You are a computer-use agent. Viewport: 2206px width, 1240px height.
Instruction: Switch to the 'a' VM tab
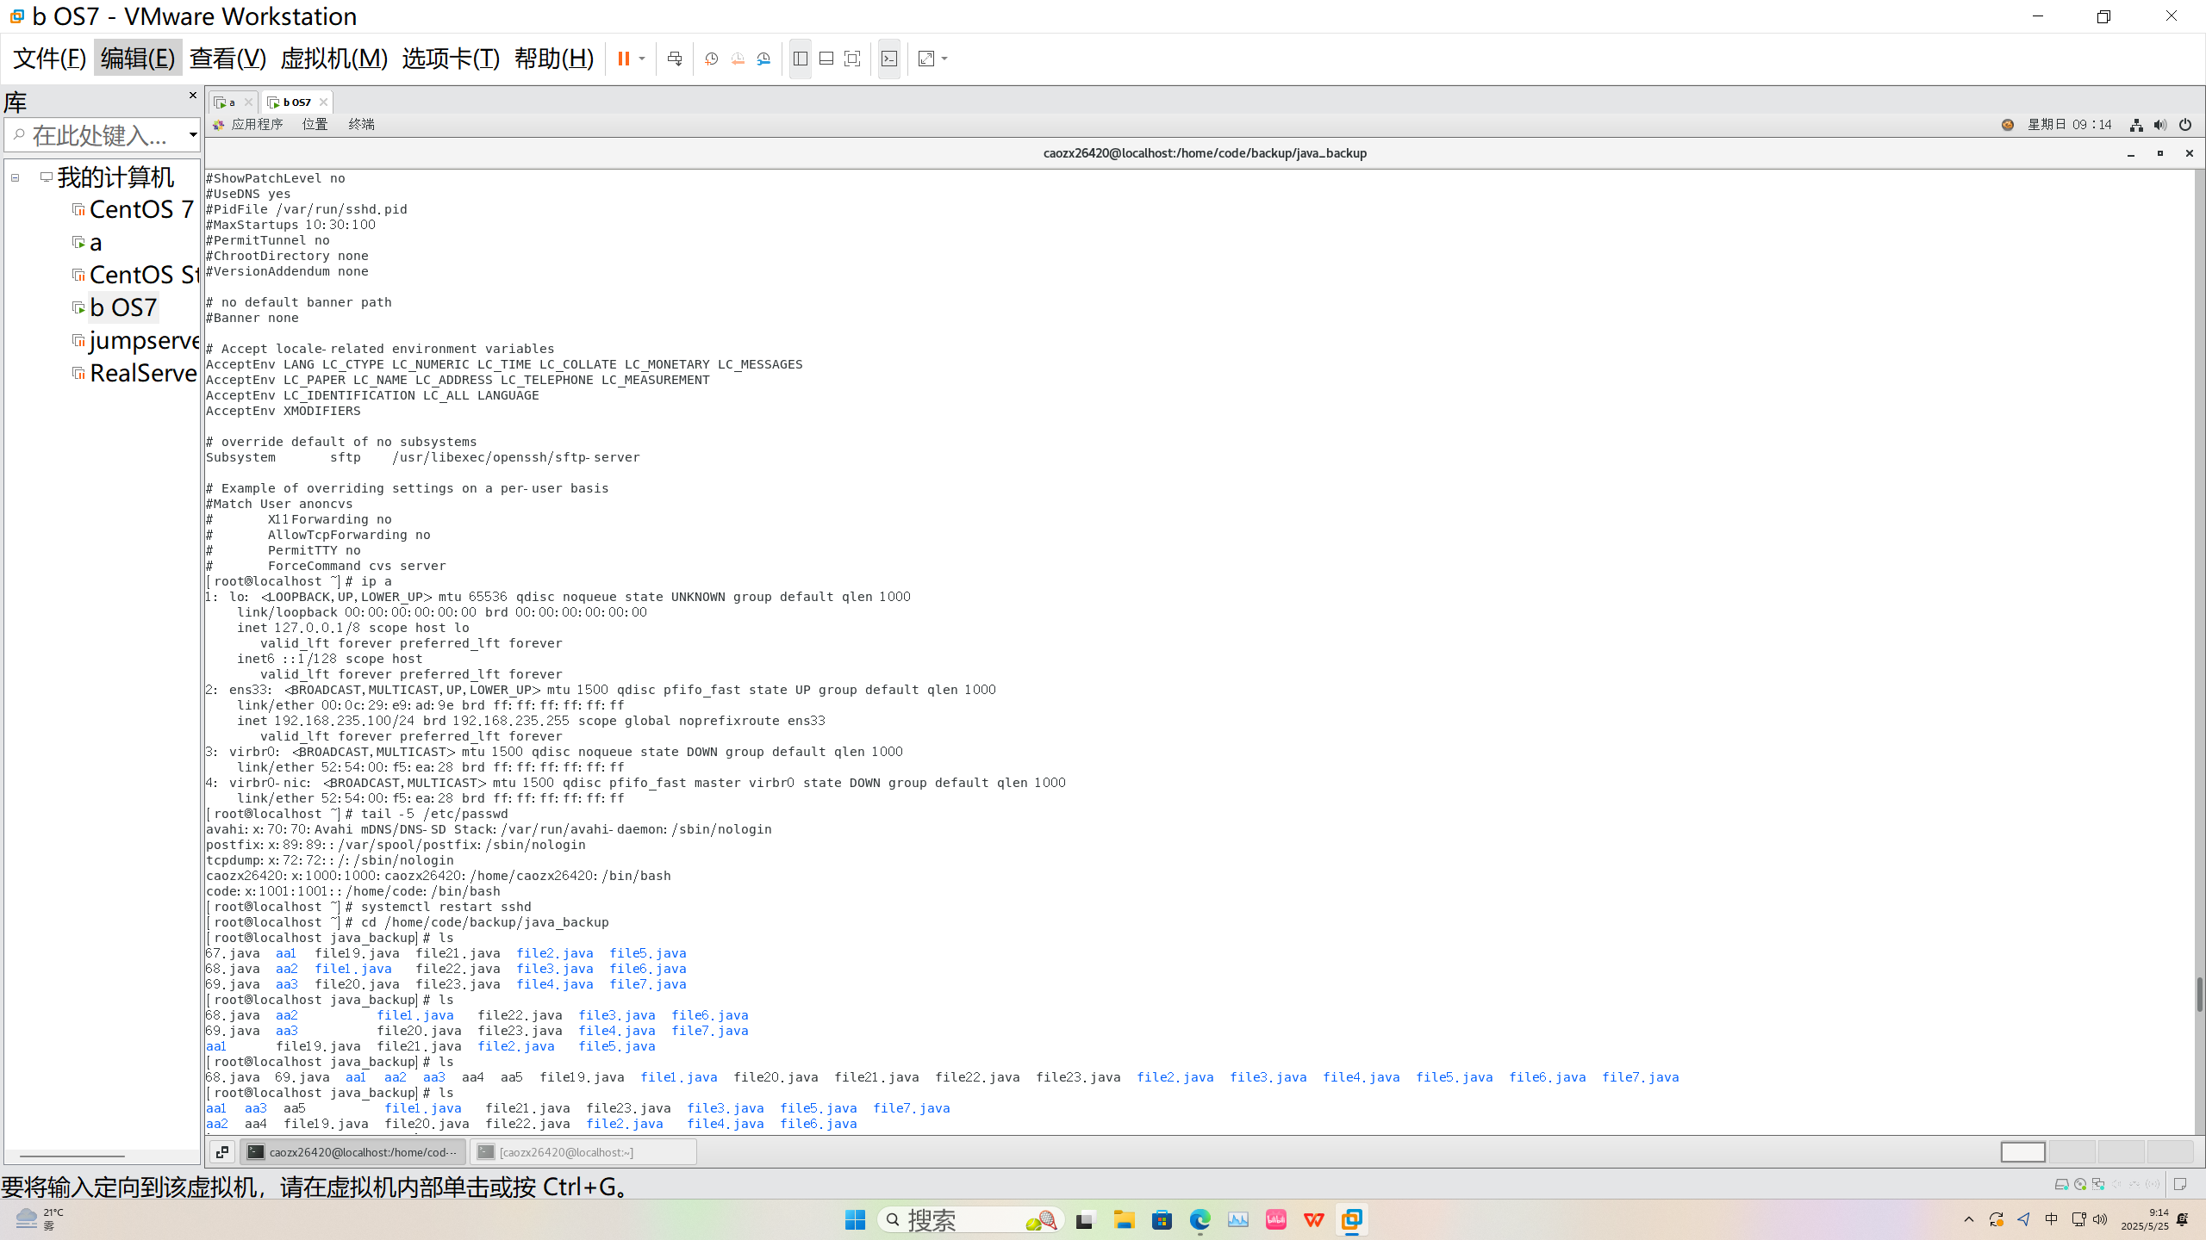tap(230, 102)
